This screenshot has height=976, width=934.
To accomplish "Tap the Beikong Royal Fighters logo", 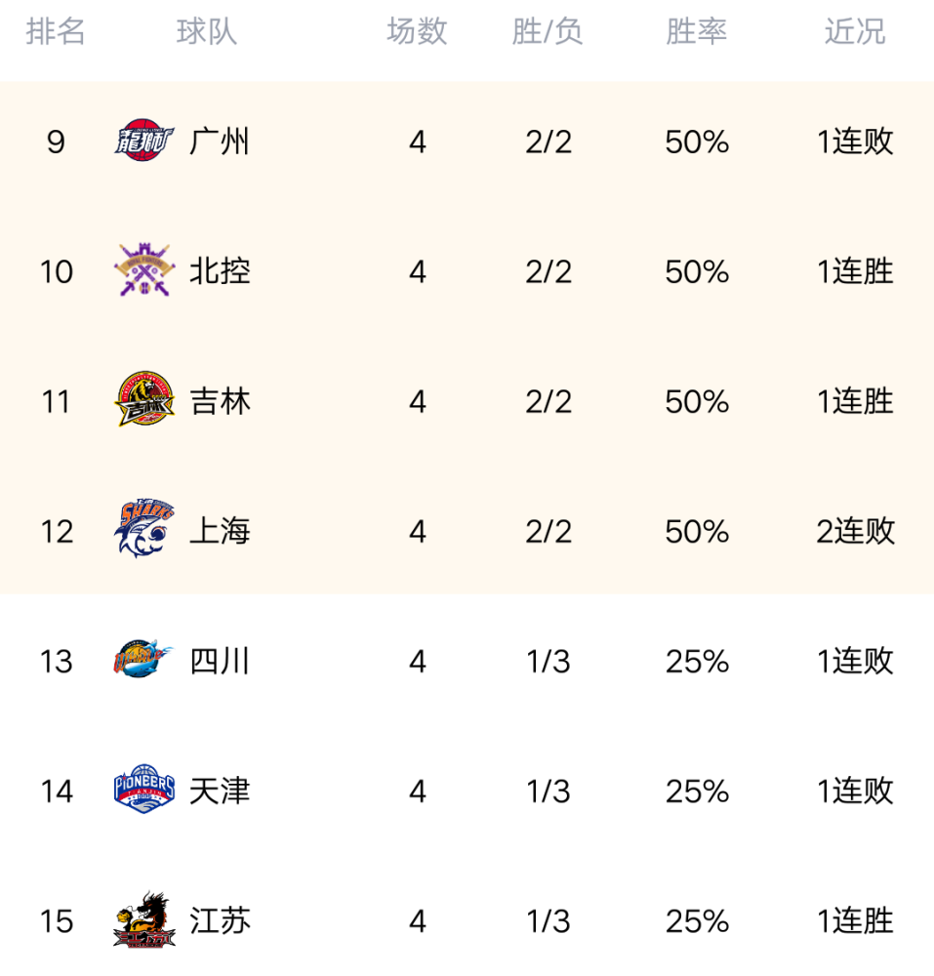I will 144,270.
